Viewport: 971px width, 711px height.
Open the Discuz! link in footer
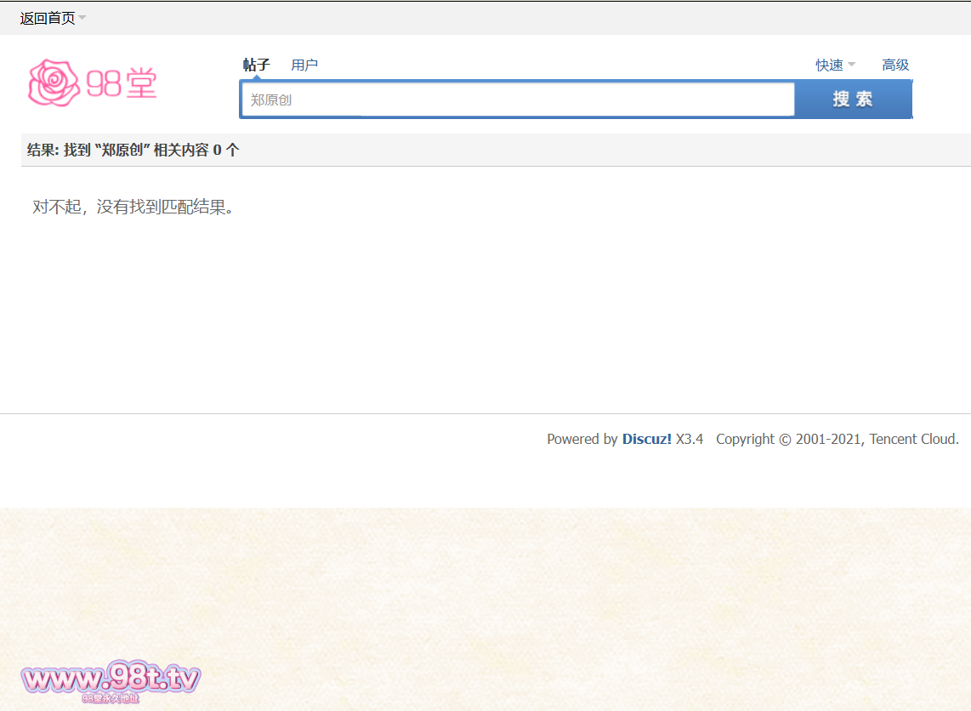pos(646,439)
